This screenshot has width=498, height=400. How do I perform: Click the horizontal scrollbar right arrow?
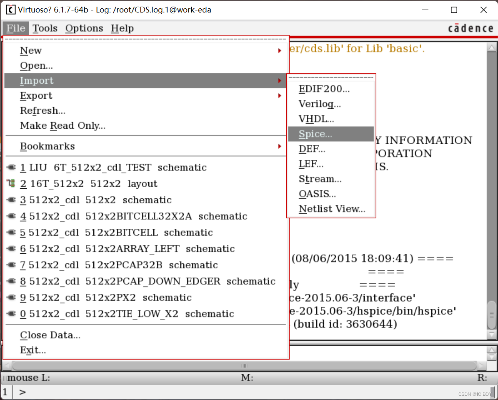click(481, 366)
